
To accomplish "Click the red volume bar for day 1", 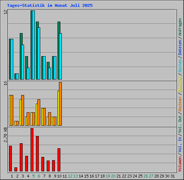I will (10, 158).
